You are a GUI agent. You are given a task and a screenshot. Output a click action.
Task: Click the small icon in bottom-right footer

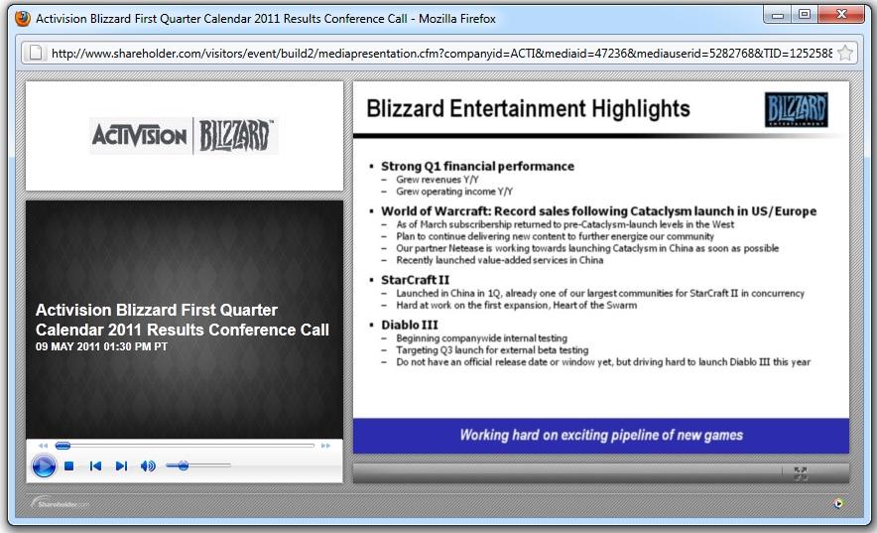pyautogui.click(x=838, y=503)
